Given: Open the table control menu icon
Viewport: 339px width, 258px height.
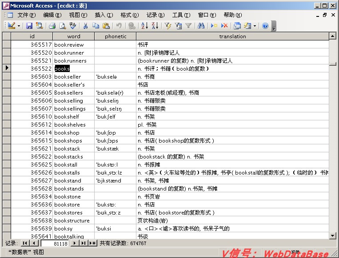Looking at the screenshot, I should [x=10, y=15].
